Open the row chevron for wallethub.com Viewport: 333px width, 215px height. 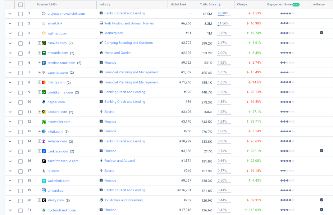click(x=10, y=181)
